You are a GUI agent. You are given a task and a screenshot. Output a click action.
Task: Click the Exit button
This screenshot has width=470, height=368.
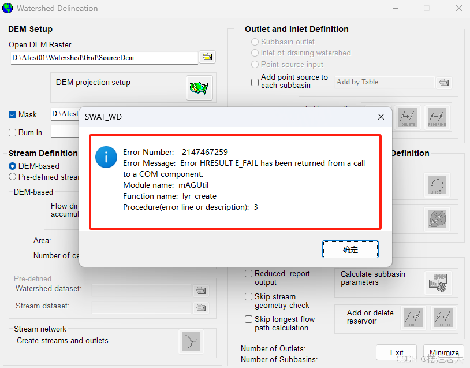click(x=396, y=352)
